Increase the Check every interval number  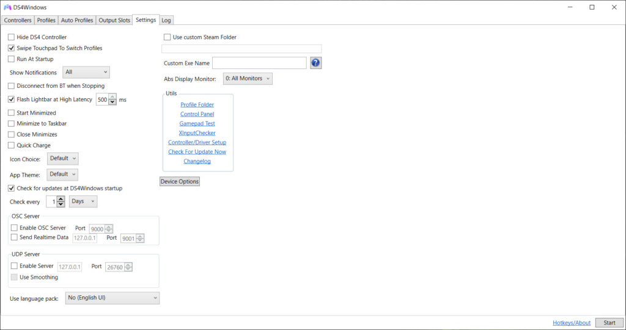61,199
